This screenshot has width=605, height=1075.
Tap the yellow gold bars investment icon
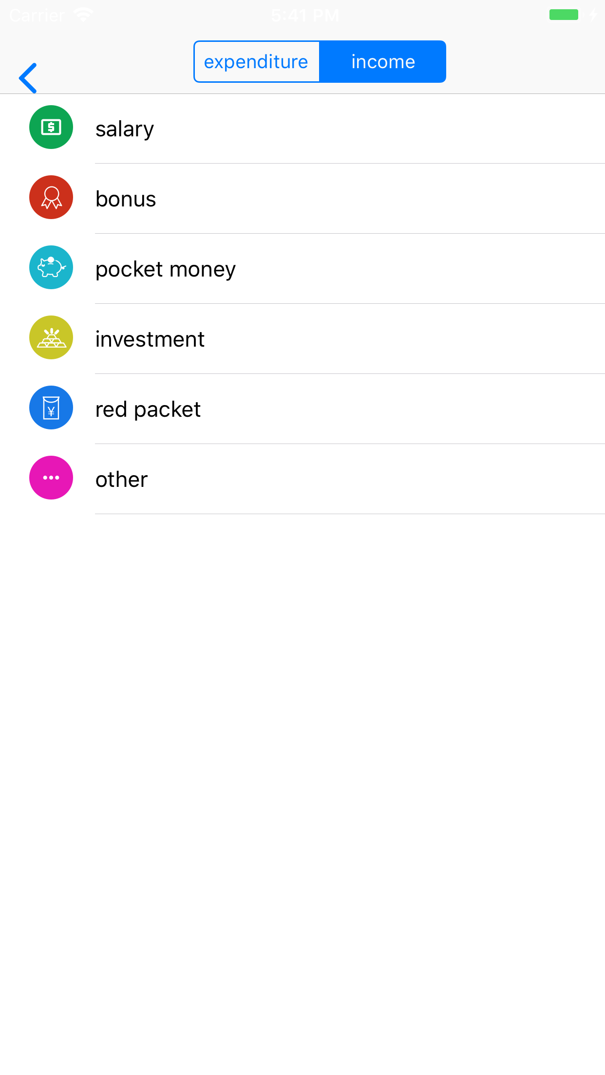point(51,337)
